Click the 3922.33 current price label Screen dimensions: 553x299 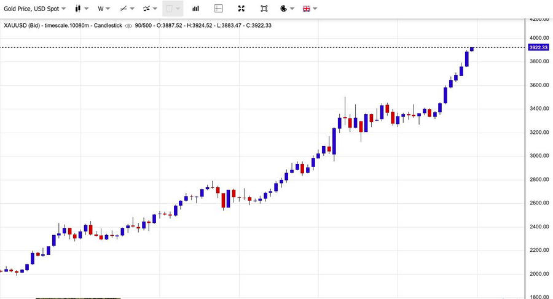click(x=538, y=47)
